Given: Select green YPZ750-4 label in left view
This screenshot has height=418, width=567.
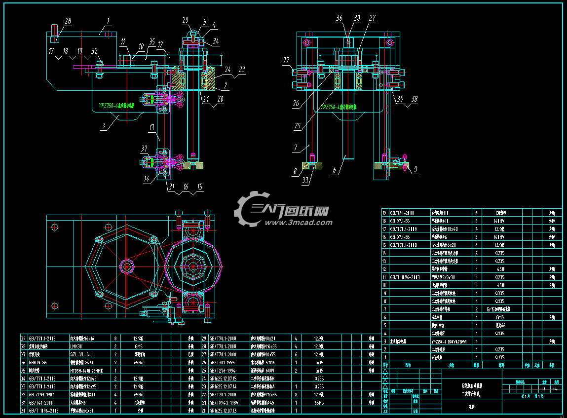Looking at the screenshot, I should click(116, 106).
